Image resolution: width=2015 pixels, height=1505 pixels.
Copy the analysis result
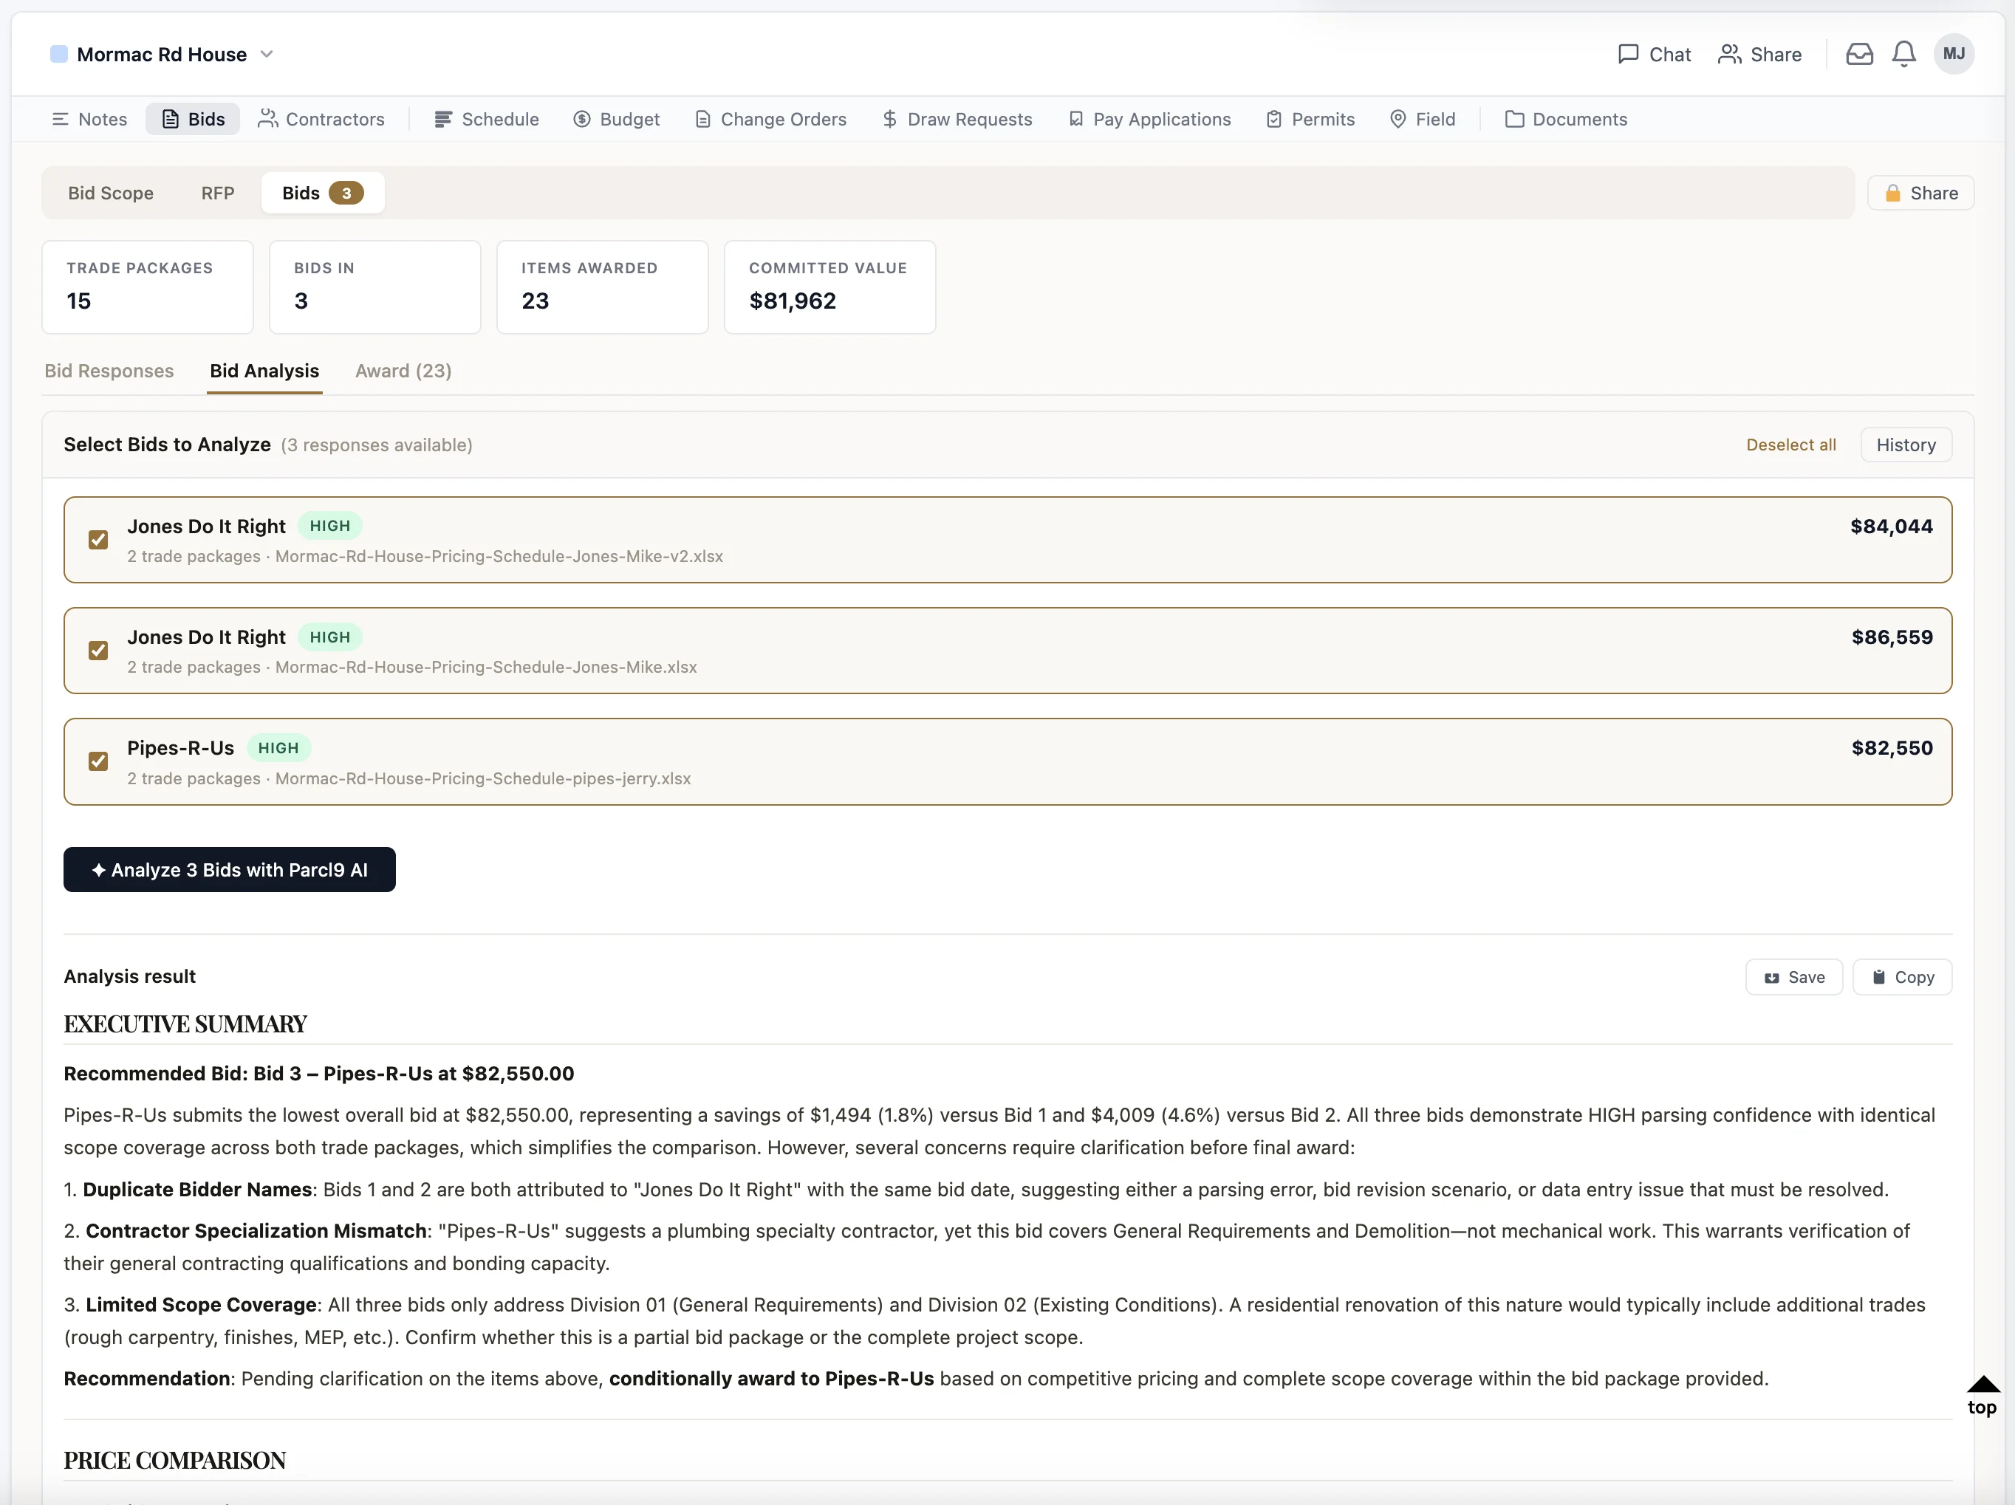point(1902,977)
